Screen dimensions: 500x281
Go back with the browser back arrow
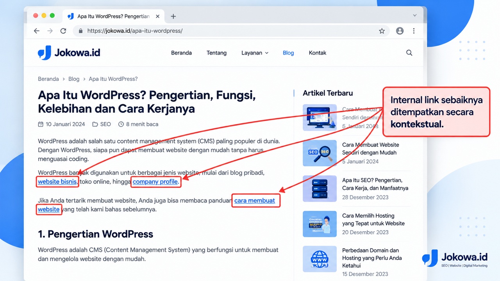(x=37, y=31)
